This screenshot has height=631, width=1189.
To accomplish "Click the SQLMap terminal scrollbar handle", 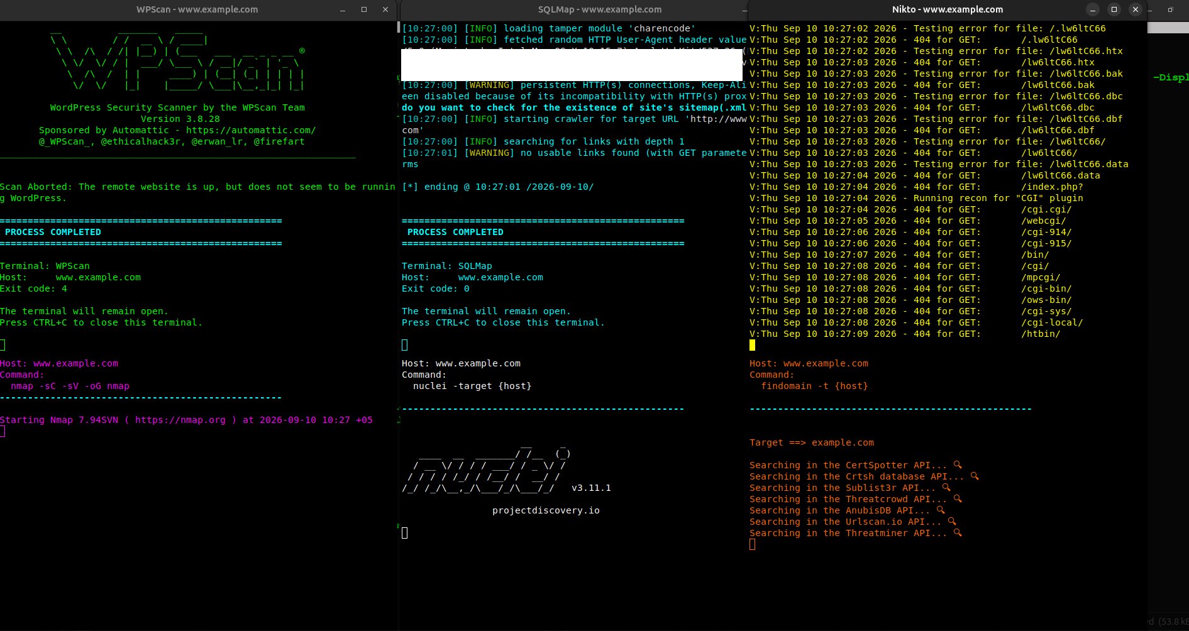I will 399,27.
